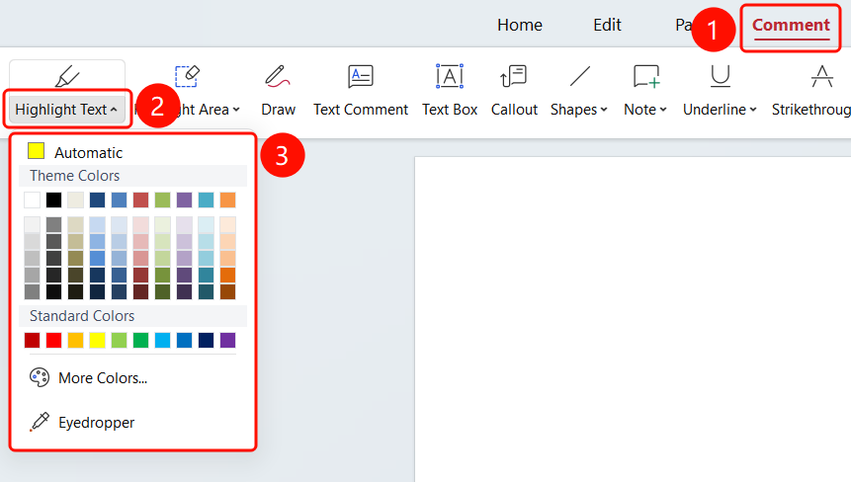The image size is (851, 482).
Task: Click the Text Box icon
Action: coord(450,76)
